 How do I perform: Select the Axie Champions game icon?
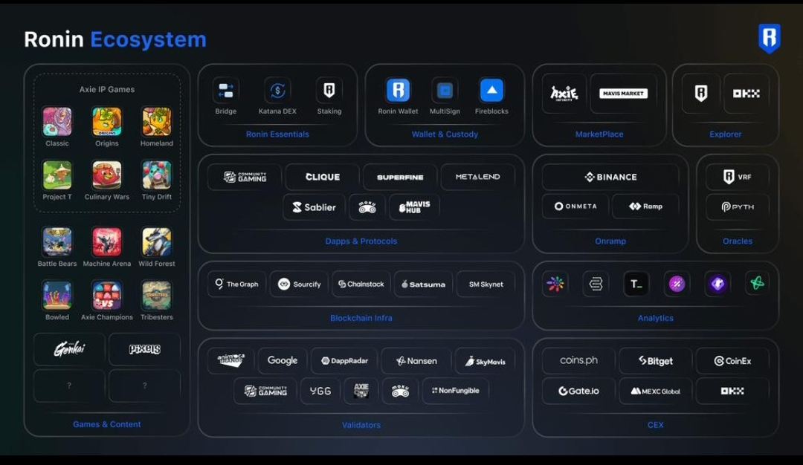[106, 295]
